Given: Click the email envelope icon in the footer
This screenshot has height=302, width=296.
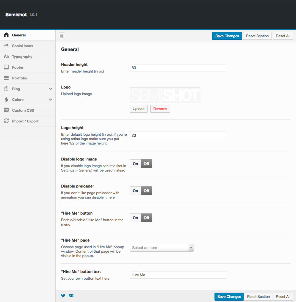Looking at the screenshot, I should (71, 296).
